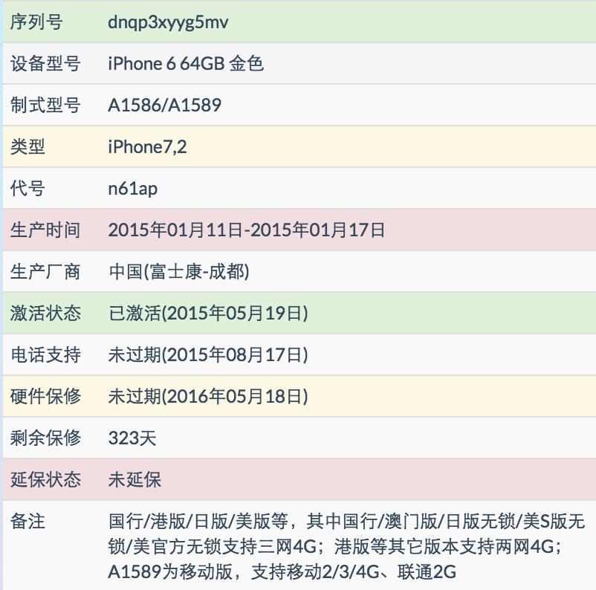Select the value 未延保
Viewport: 596px width, 590px height.
click(135, 479)
